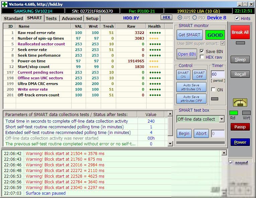
Task: Click the Value column header
Action: coord(151,114)
